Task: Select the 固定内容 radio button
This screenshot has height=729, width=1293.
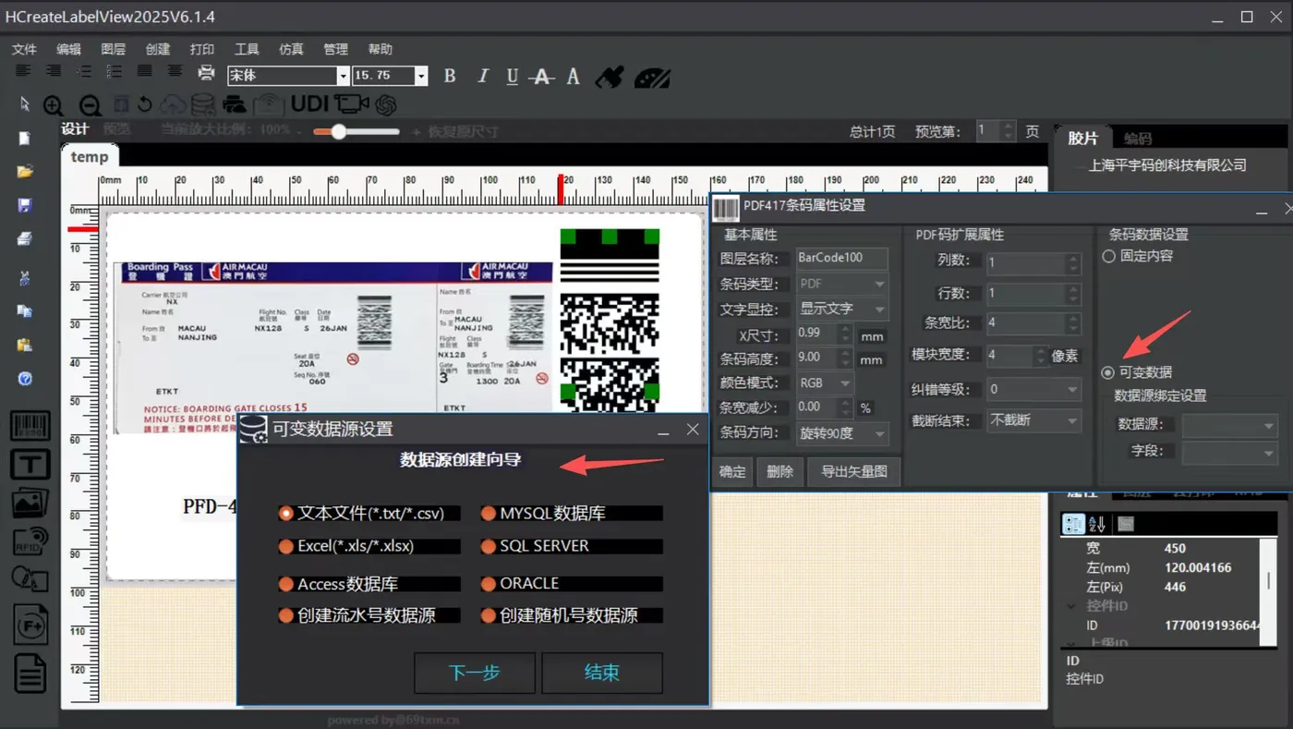Action: [1109, 256]
